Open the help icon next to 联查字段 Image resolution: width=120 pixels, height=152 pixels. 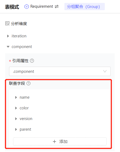(29, 83)
